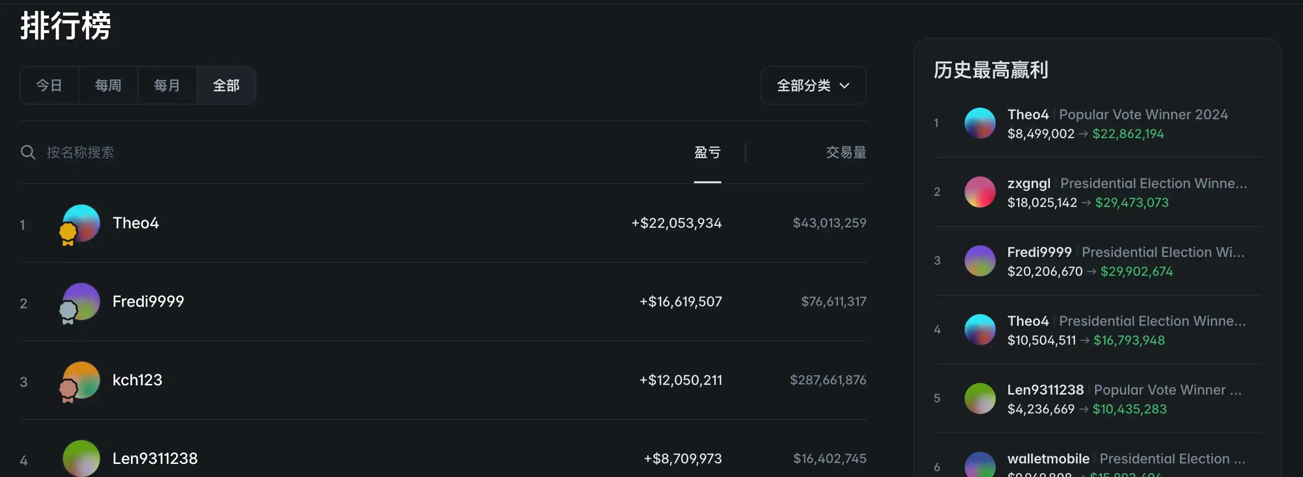Click the chevron arrow beside 全部分类
This screenshot has height=477, width=1303.
[x=844, y=85]
